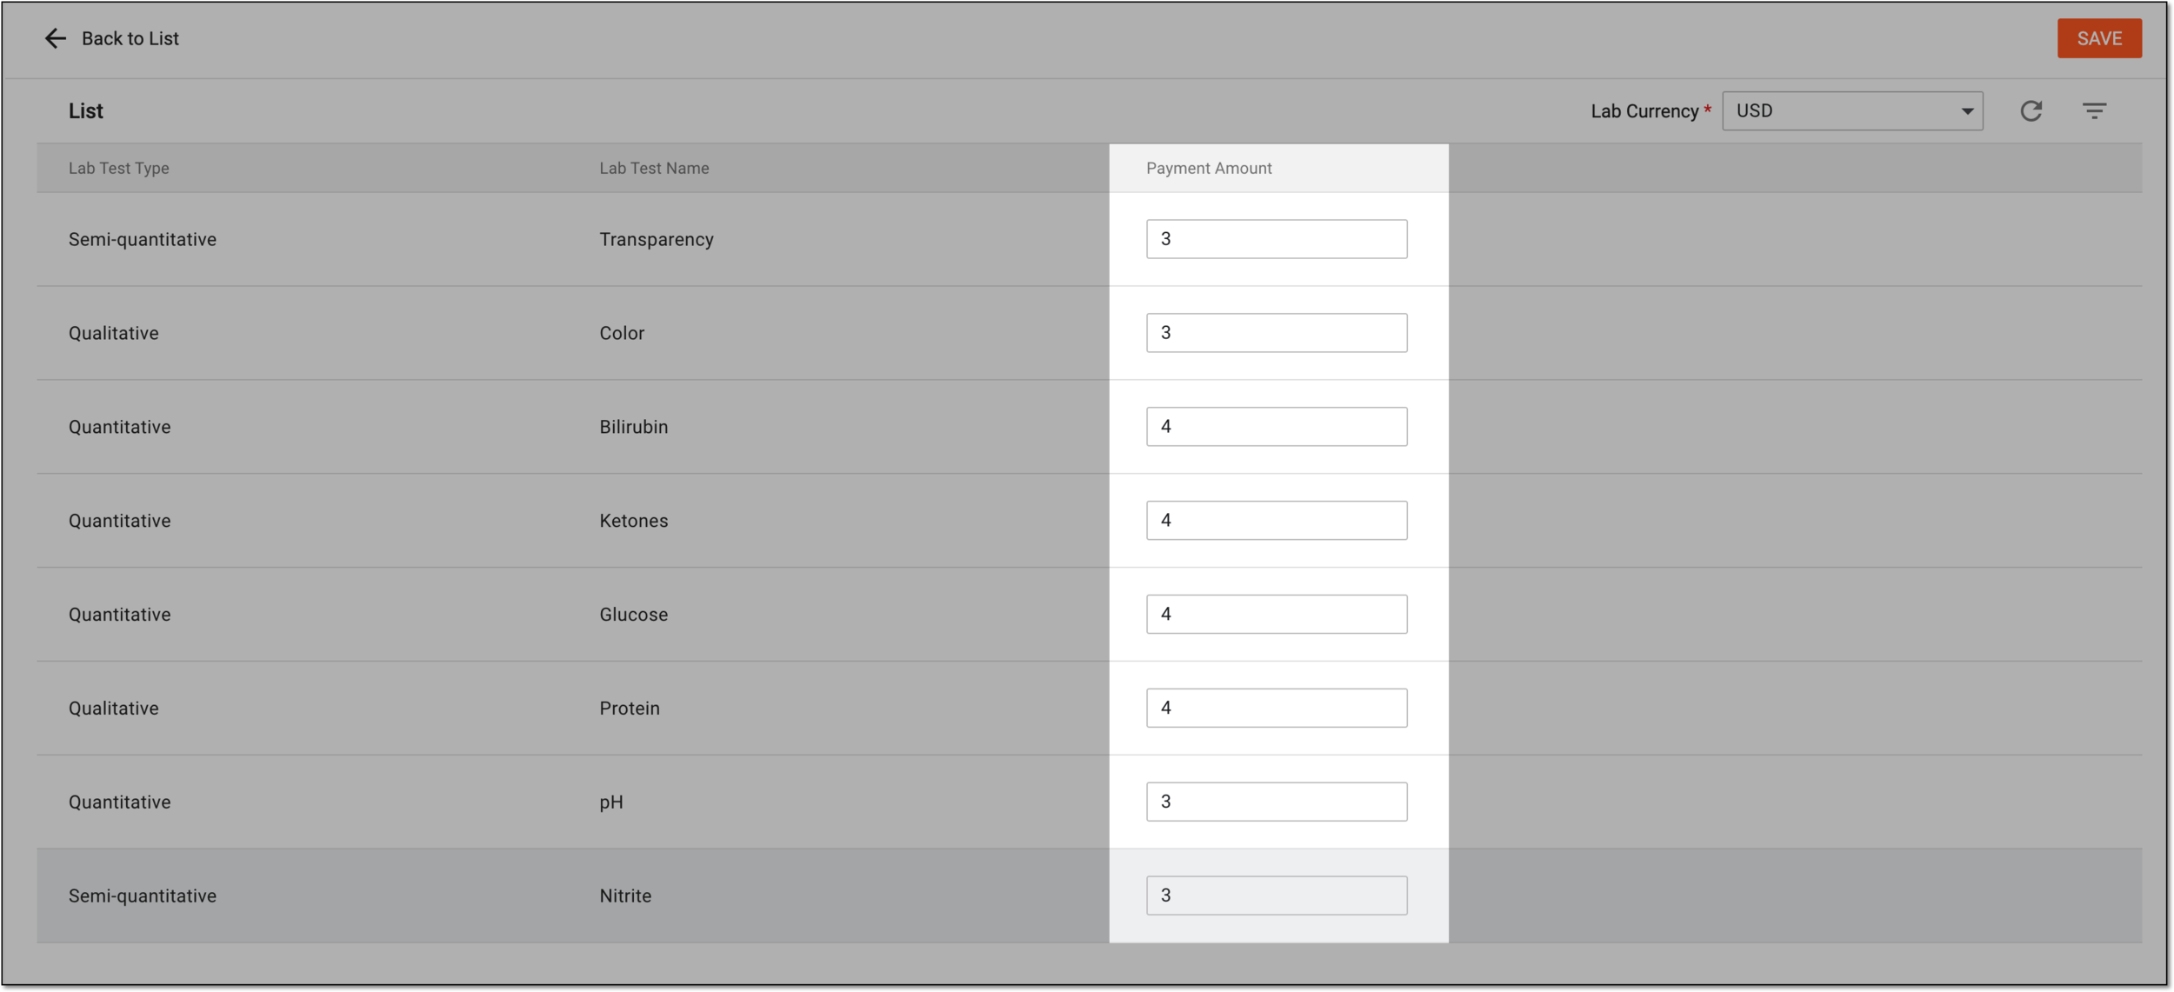
Task: Click the Glucose test name cell
Action: [634, 616]
